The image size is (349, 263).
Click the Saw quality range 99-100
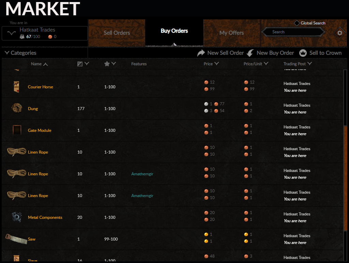click(111, 239)
